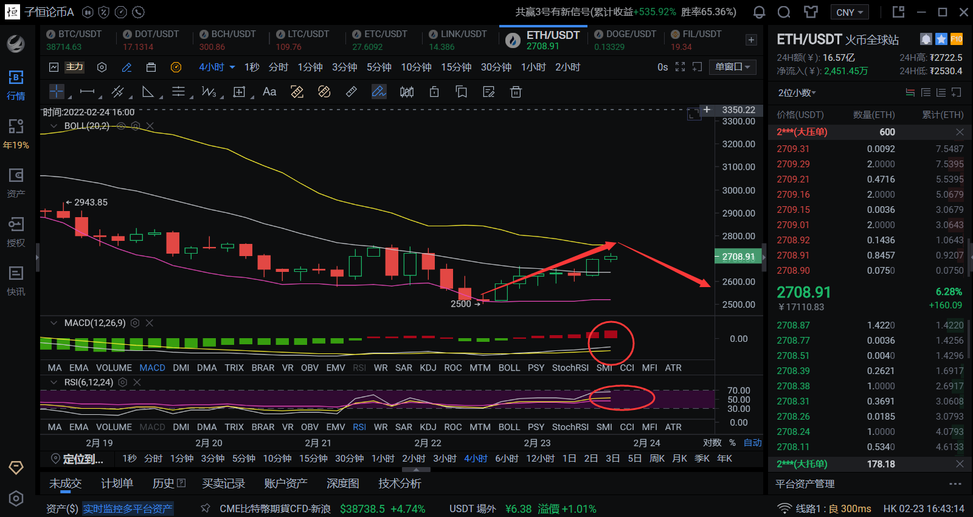Screen dimensions: 973x517
Task: Open the 4小时 timeframe dropdown
Action: [x=217, y=67]
